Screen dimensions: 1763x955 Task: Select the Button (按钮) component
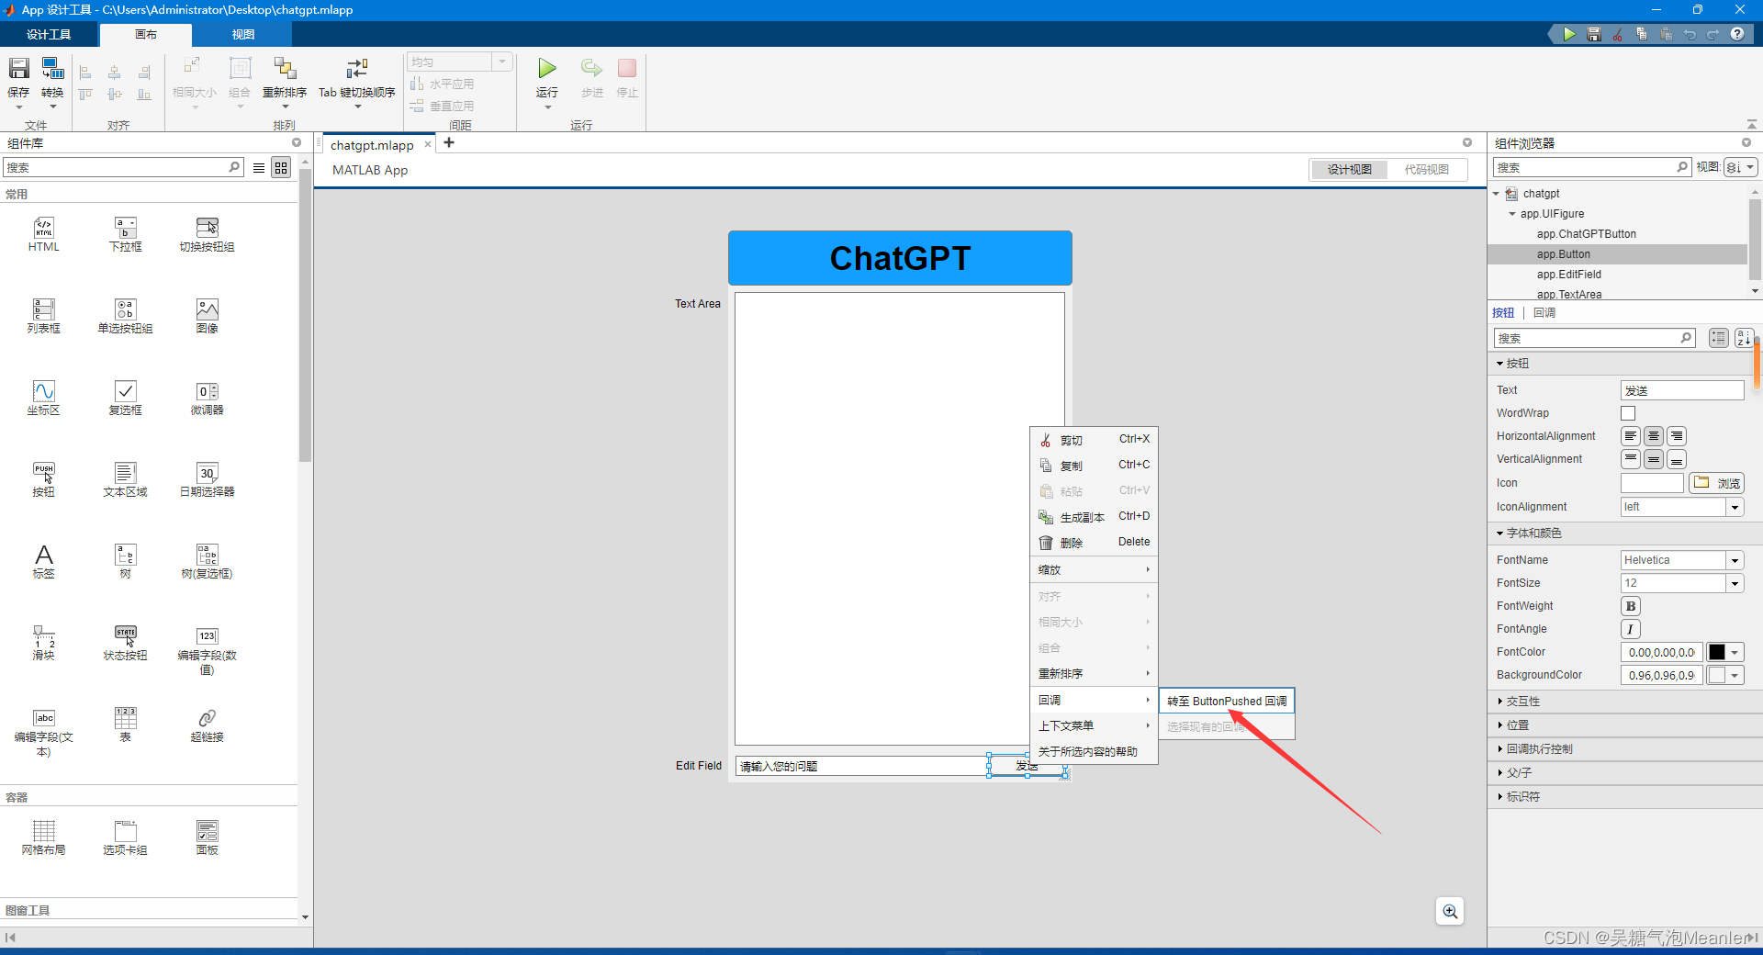43,480
